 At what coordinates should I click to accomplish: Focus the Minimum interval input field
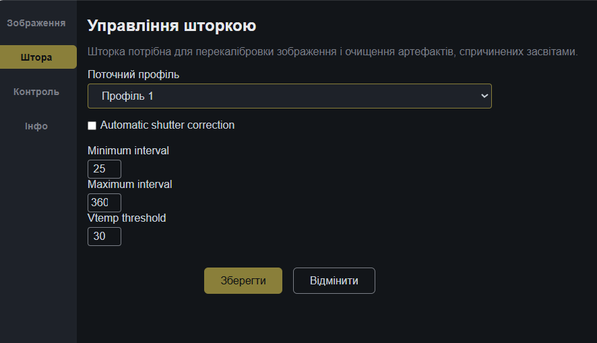[104, 168]
